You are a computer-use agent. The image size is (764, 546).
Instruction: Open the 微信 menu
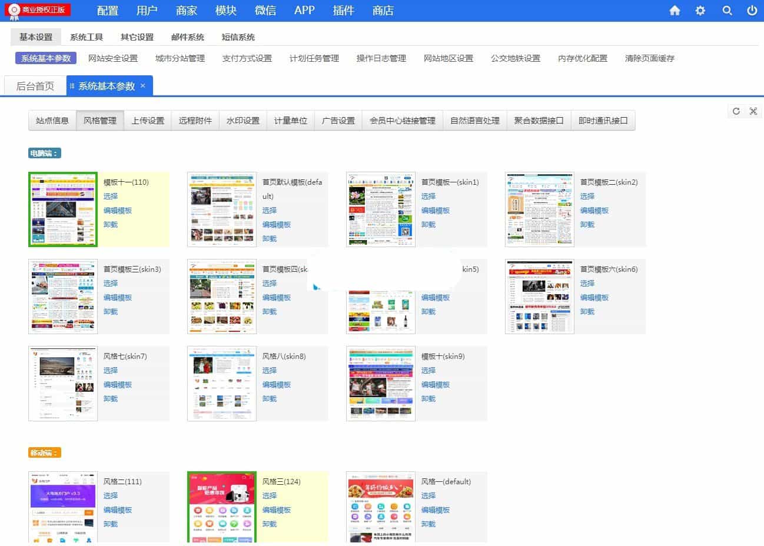coord(265,10)
